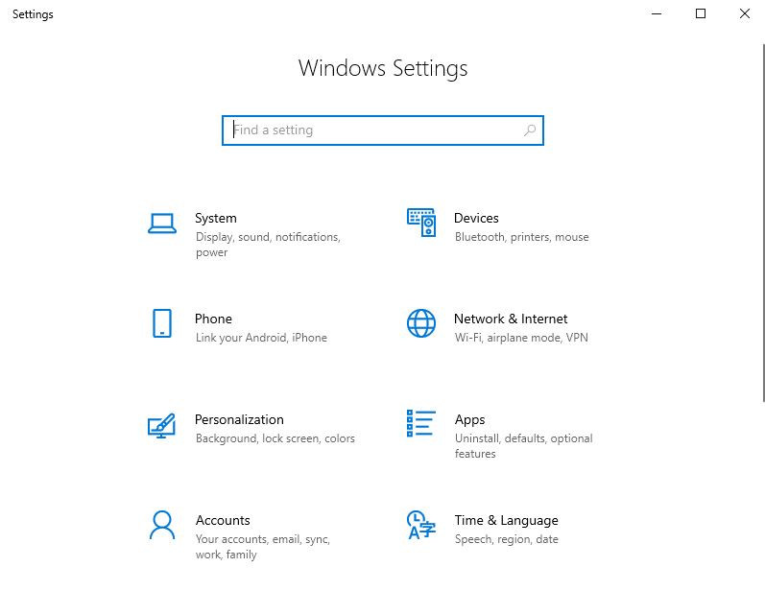Click the "Speech, region, date" description
The height and width of the screenshot is (591, 765).
click(x=506, y=539)
